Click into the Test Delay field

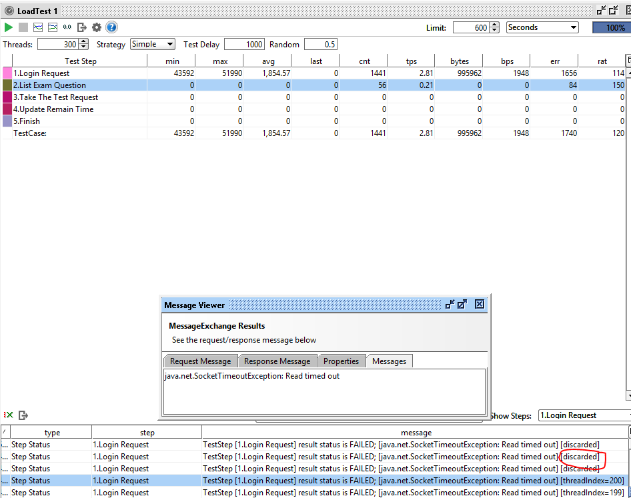coord(244,44)
